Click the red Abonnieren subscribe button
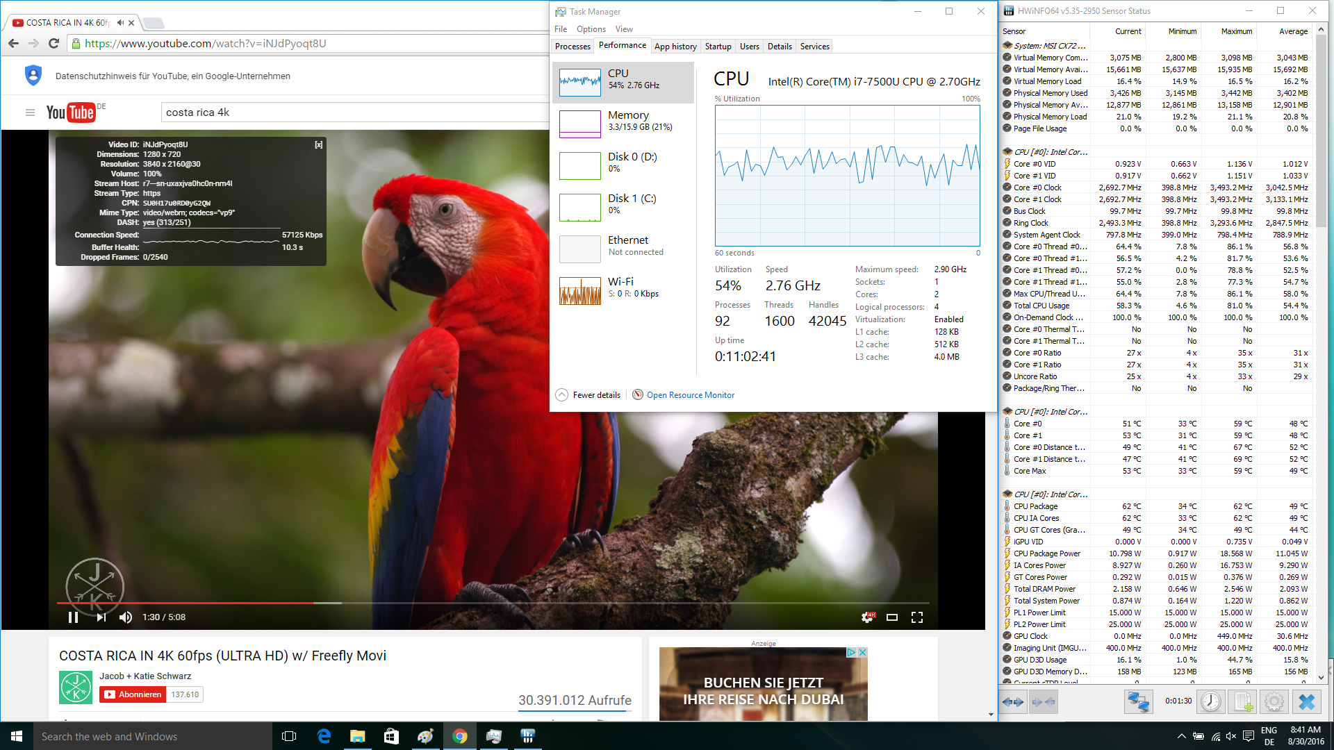Image resolution: width=1334 pixels, height=750 pixels. pos(133,694)
